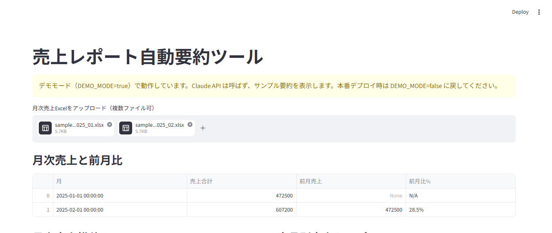552x233 pixels.
Task: Select the sample…025_01.xlsx file name
Action: coord(79,125)
